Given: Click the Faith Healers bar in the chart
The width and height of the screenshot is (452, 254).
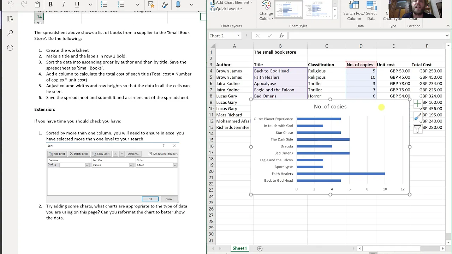Looking at the screenshot, I should pyautogui.click(x=341, y=174).
